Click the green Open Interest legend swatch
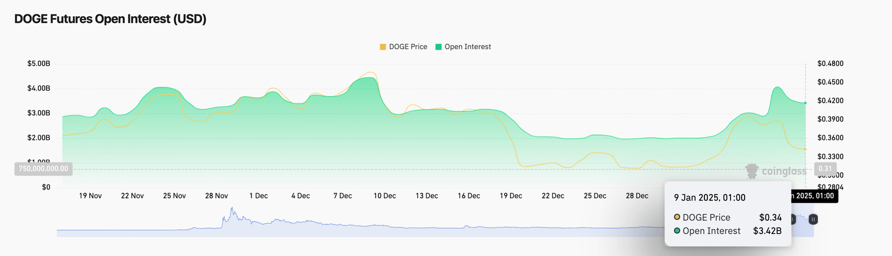Viewport: 892px width, 256px height. coord(438,47)
